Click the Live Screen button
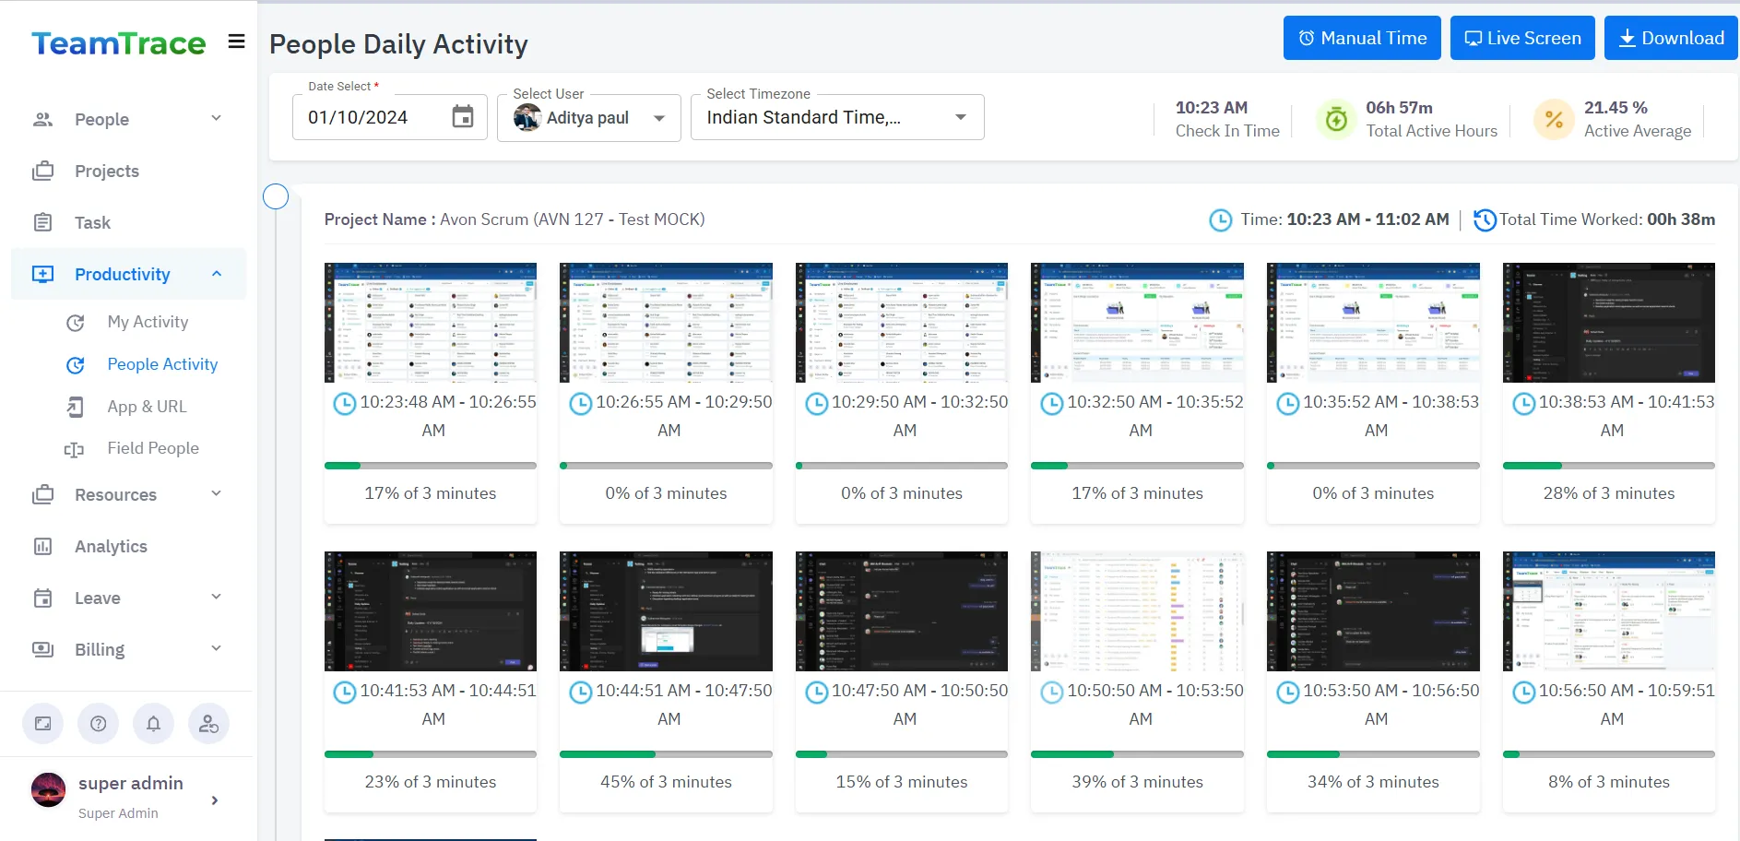 (x=1521, y=38)
